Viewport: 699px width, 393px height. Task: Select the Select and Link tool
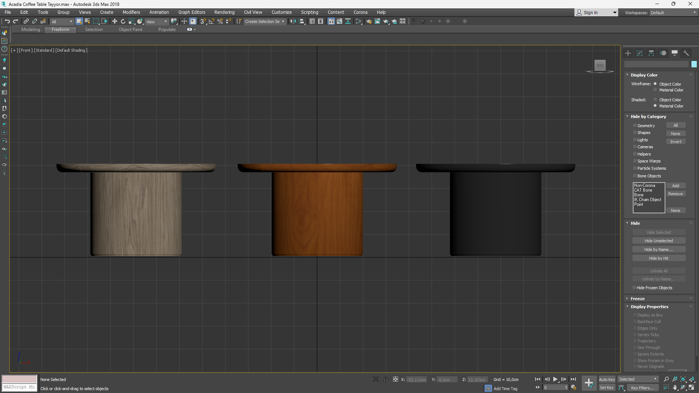(x=26, y=21)
